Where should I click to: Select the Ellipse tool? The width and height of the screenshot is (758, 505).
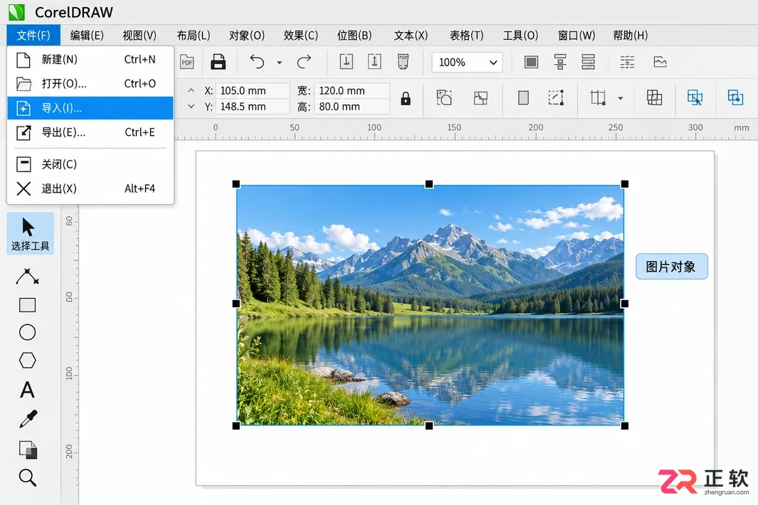pyautogui.click(x=27, y=332)
